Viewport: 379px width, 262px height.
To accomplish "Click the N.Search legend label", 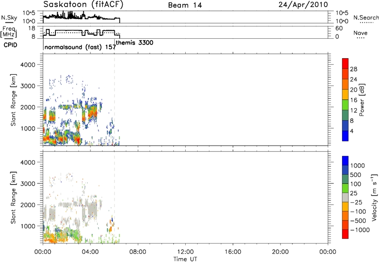I will tap(366, 17).
